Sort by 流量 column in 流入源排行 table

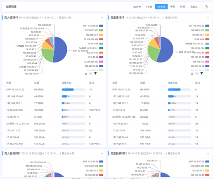pyautogui.click(x=36, y=83)
